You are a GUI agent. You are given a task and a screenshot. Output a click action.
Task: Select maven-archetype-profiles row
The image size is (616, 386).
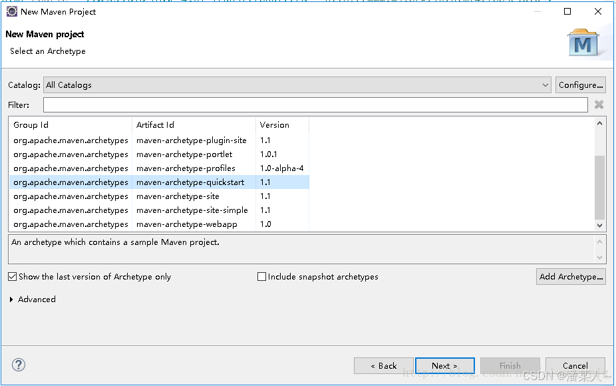pos(159,168)
